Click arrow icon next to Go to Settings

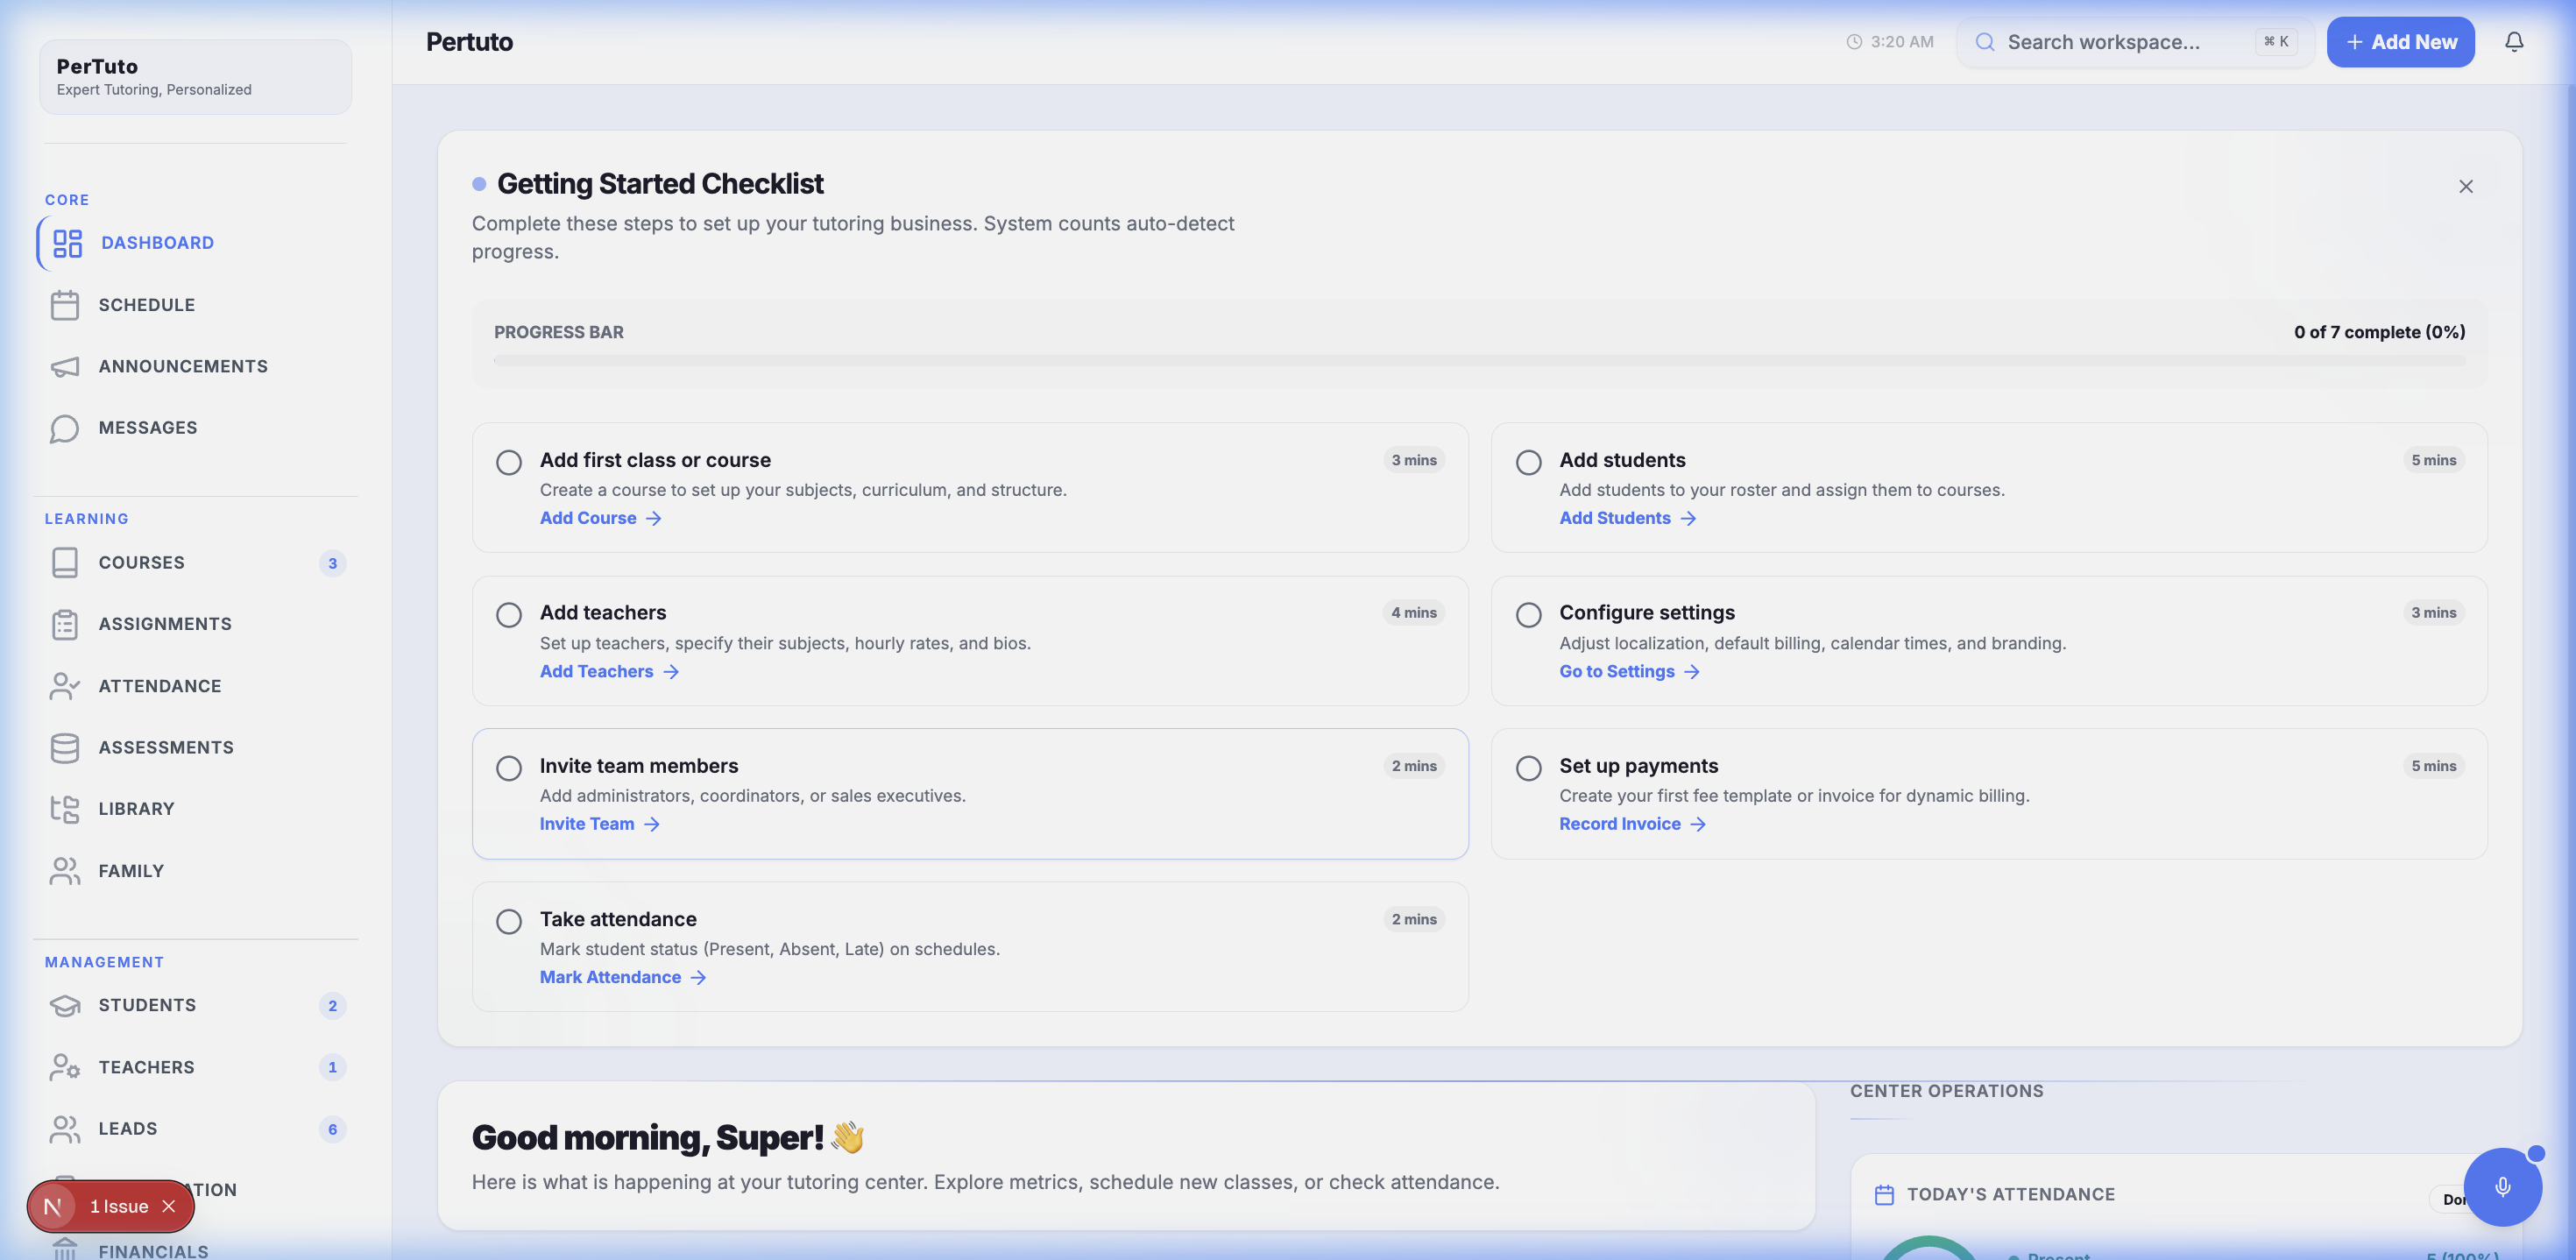click(1691, 672)
